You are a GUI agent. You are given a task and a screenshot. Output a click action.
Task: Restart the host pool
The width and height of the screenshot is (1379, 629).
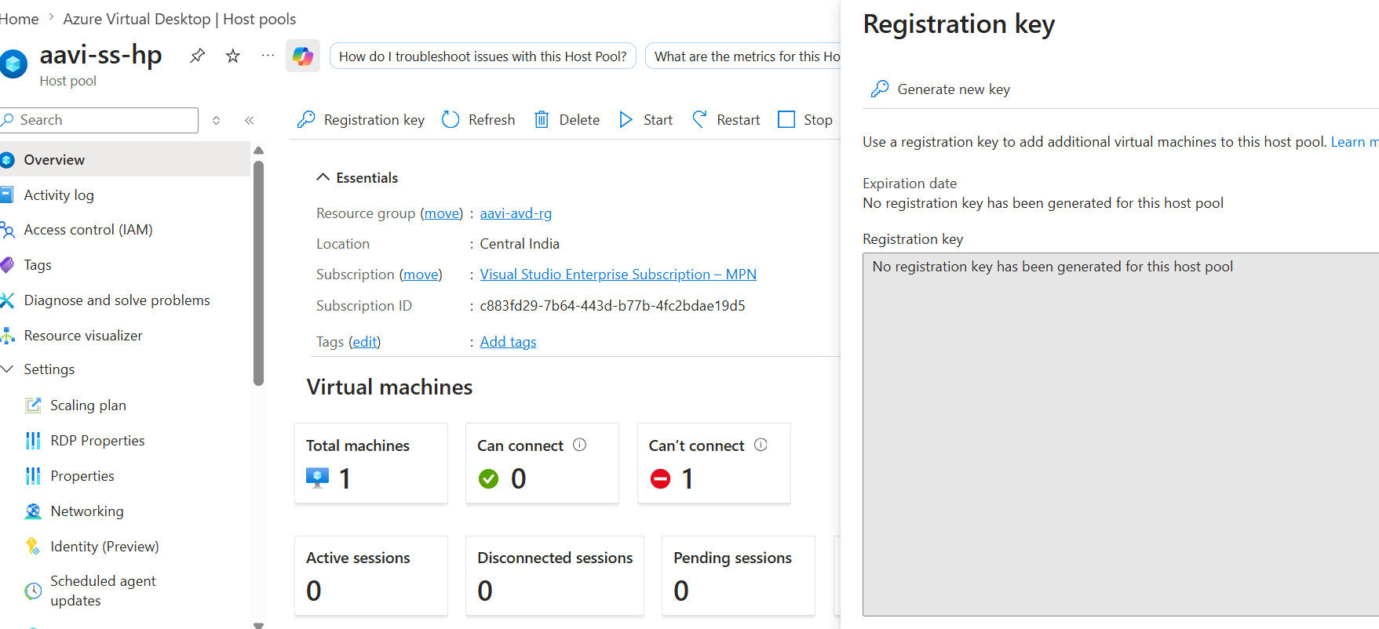pos(726,119)
